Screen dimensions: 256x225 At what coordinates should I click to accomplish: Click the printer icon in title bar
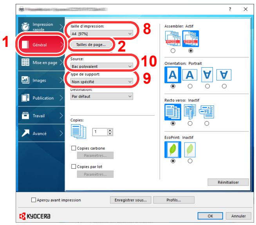22,9
